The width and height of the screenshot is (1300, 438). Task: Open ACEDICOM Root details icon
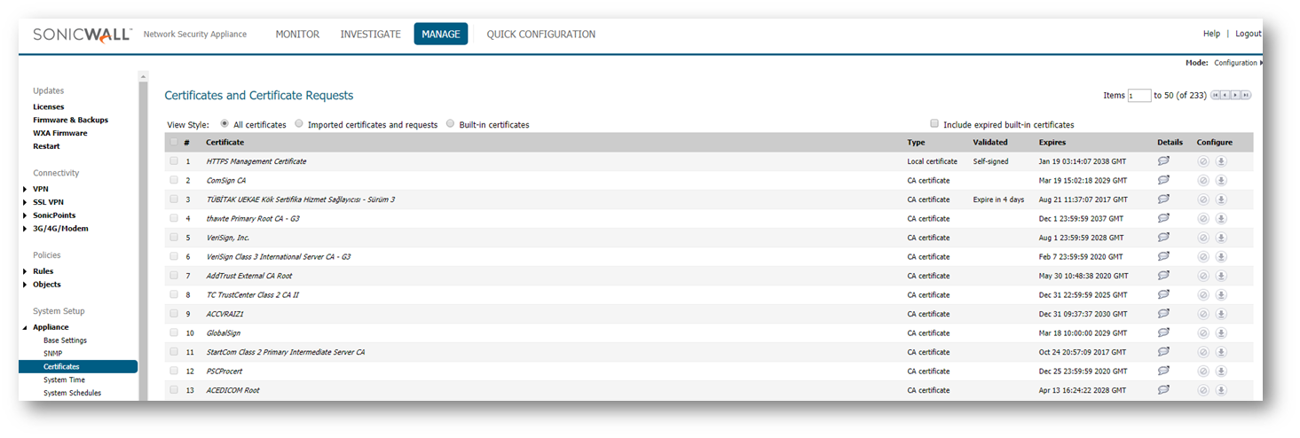(x=1163, y=390)
